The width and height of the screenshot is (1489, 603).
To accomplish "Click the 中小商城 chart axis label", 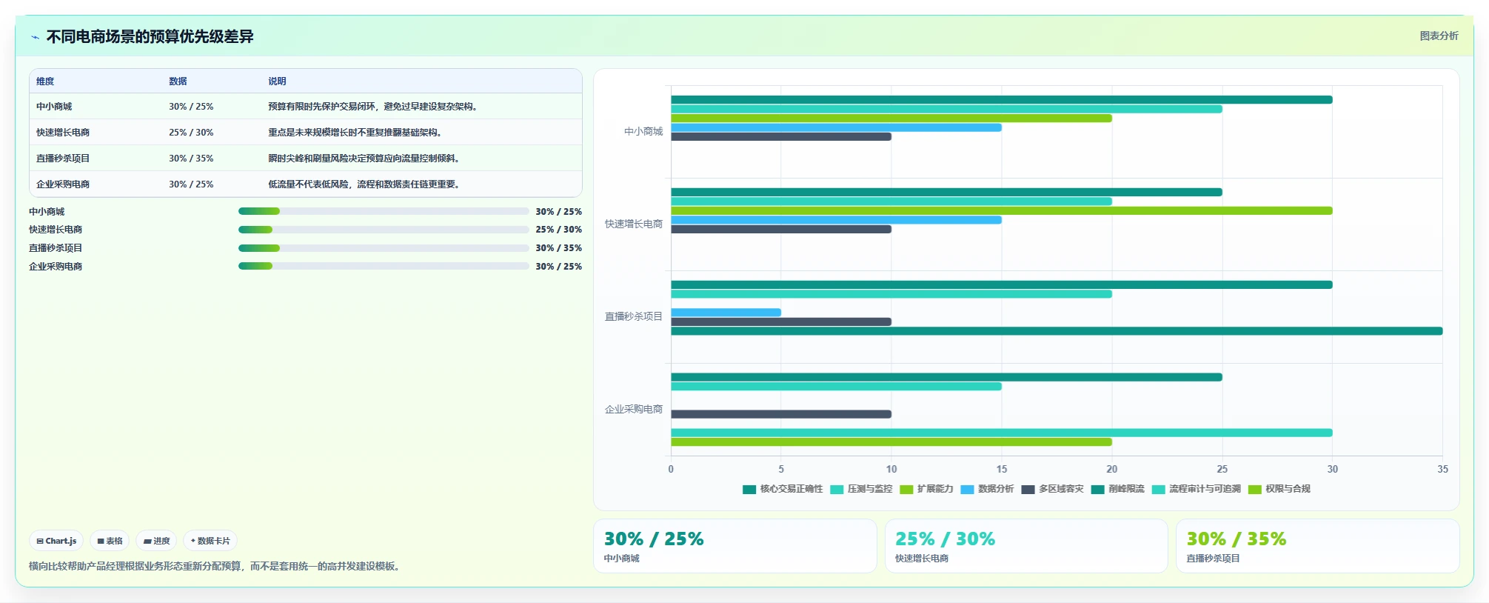I will [x=643, y=132].
